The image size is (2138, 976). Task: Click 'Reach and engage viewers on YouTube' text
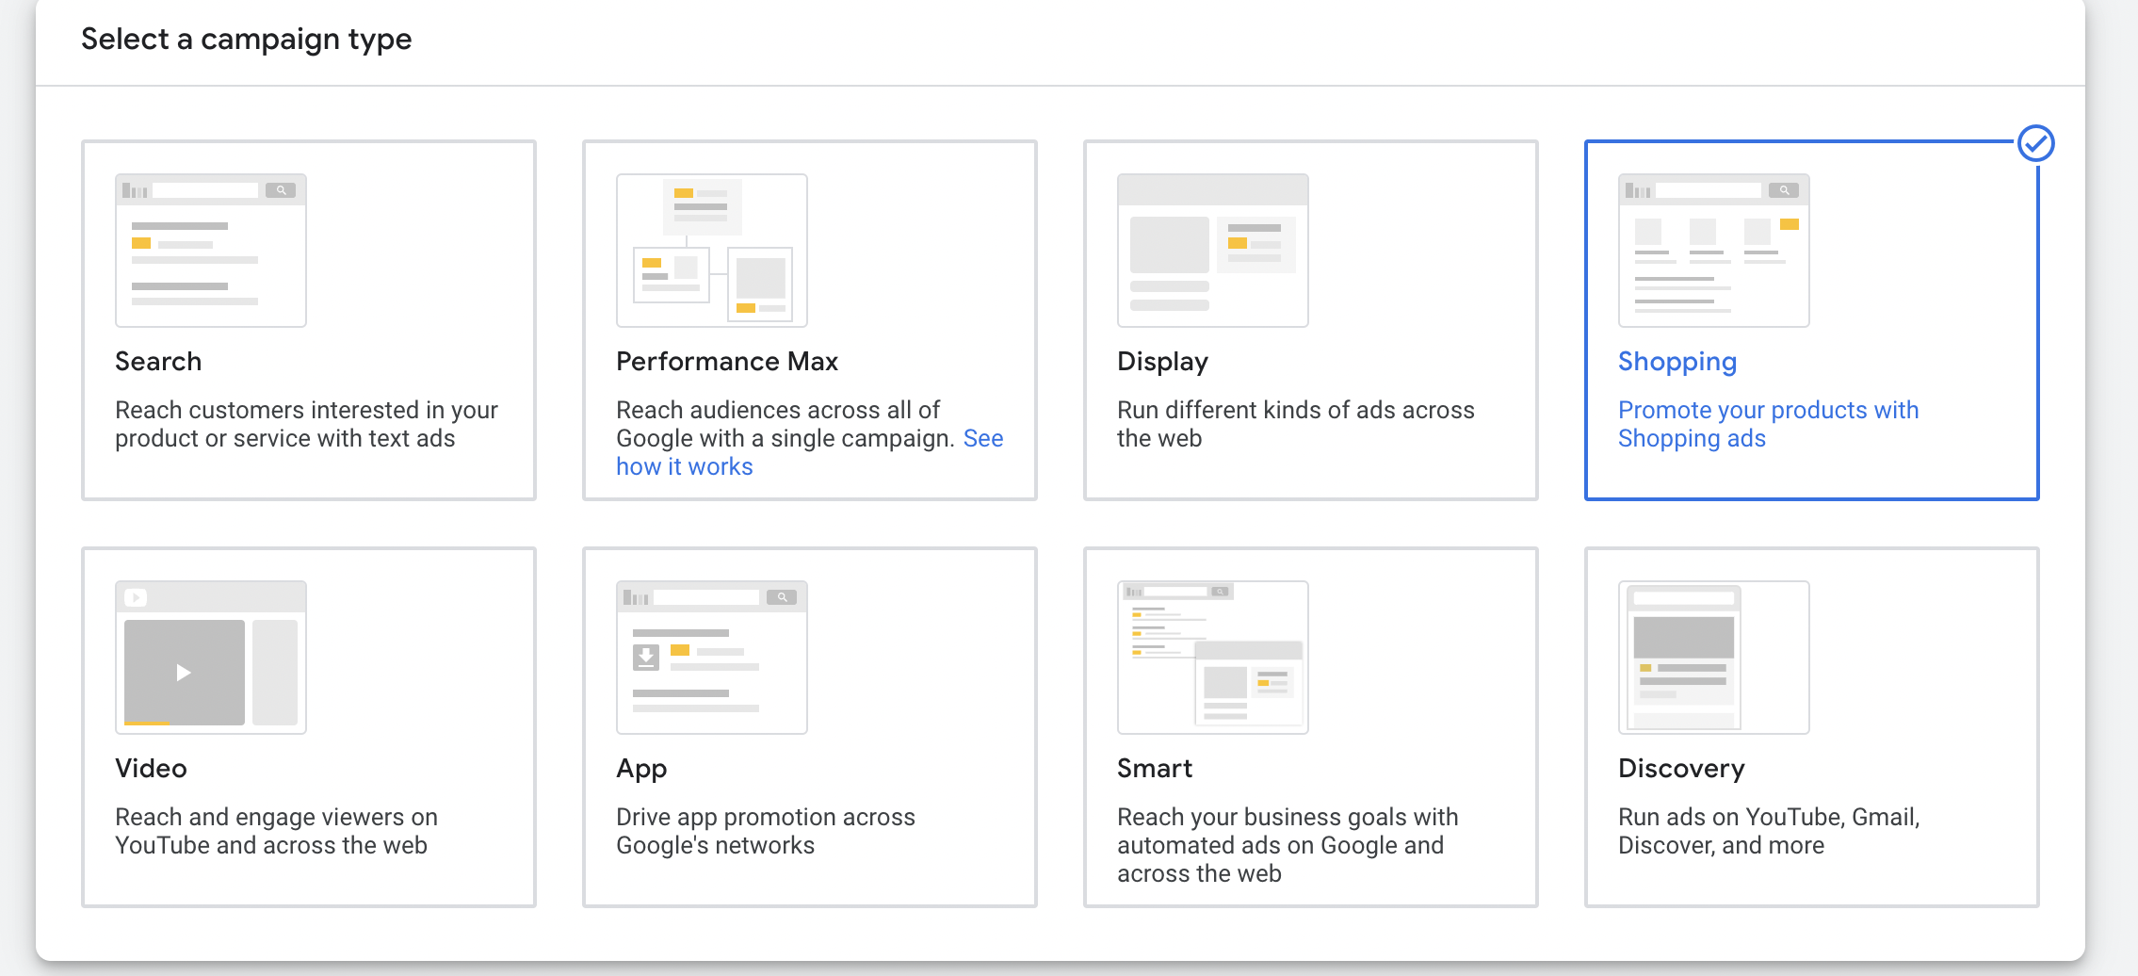click(277, 831)
